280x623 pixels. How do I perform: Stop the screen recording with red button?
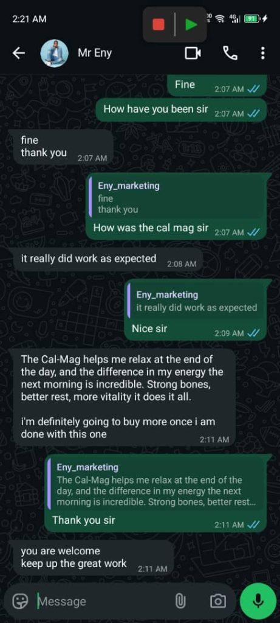tap(159, 24)
